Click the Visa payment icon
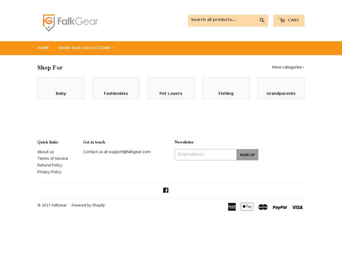342x257 pixels. (297, 207)
